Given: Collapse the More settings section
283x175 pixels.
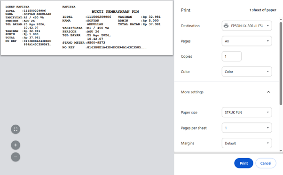Looking at the screenshot, I should [268, 92].
